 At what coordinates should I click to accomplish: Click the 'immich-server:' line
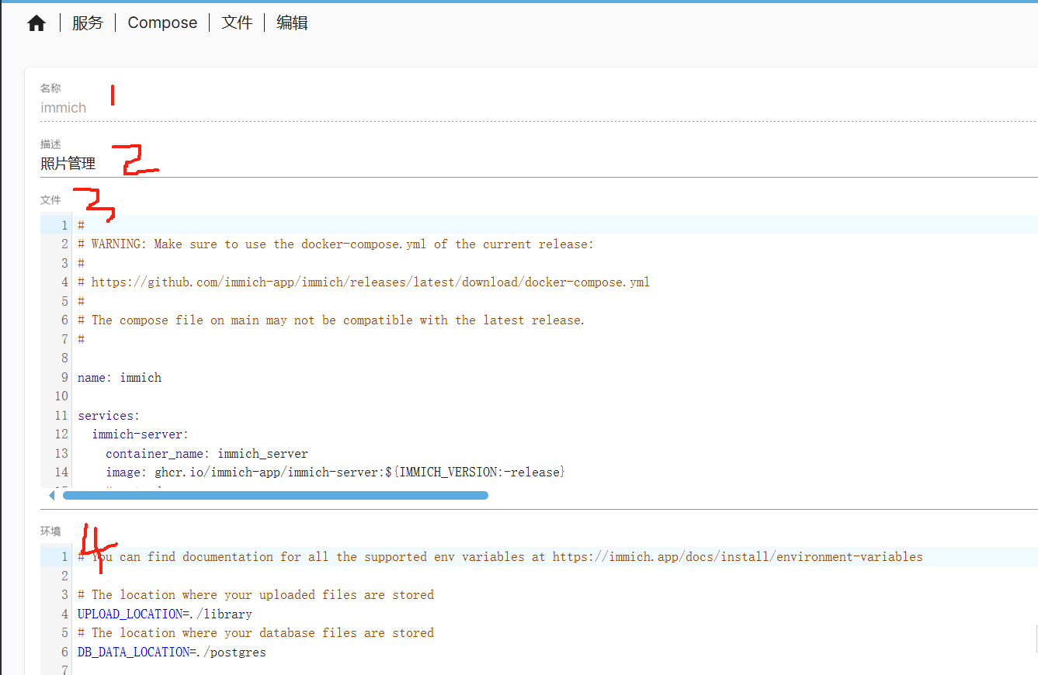coord(141,434)
